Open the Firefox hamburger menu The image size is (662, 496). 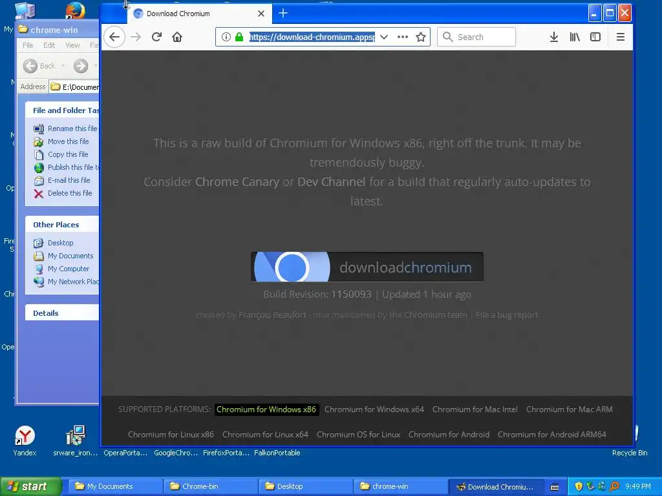coord(620,37)
